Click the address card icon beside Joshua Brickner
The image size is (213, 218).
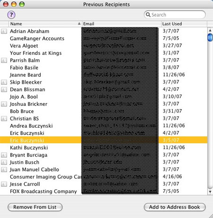4,104
